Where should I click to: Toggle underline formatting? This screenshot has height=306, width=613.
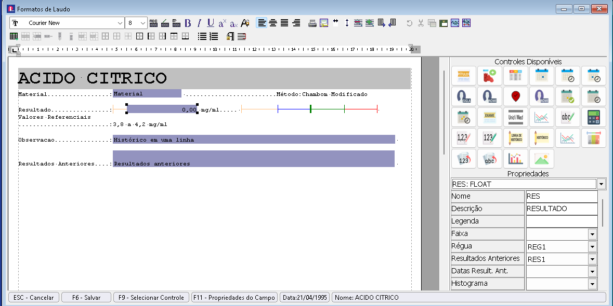210,23
